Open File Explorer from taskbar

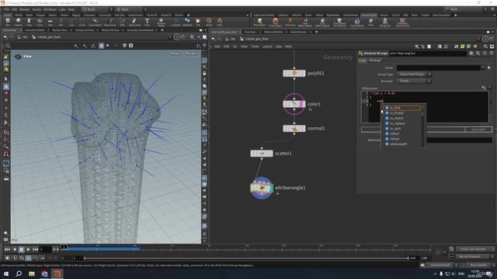32,274
